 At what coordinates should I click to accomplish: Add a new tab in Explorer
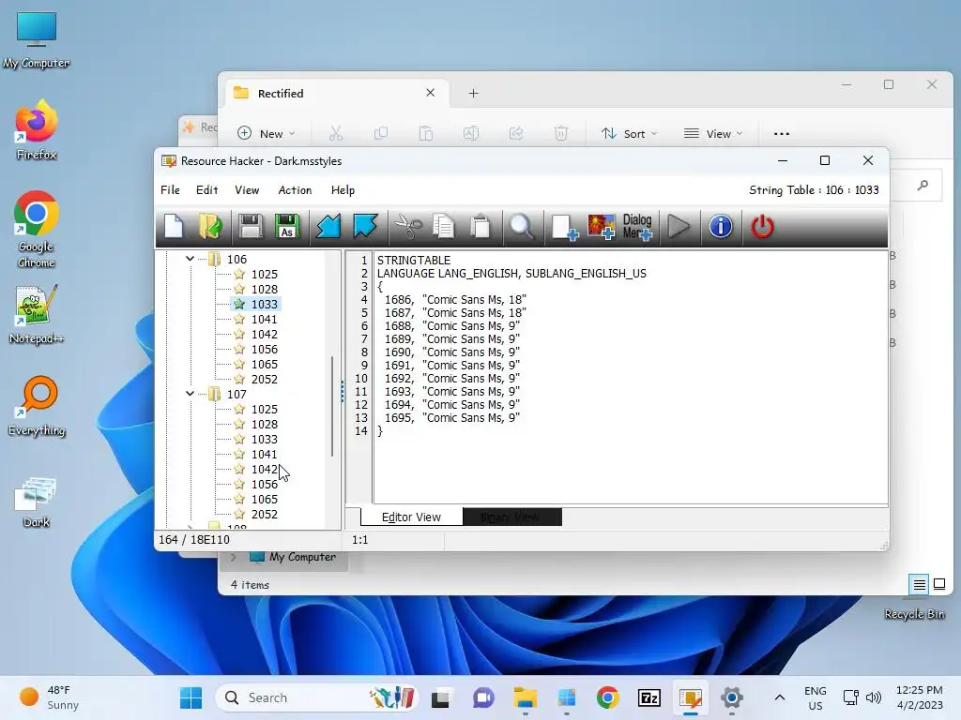[473, 93]
